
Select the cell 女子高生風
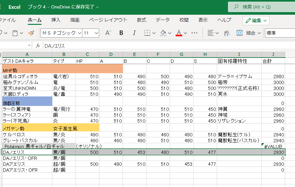pos(64,127)
